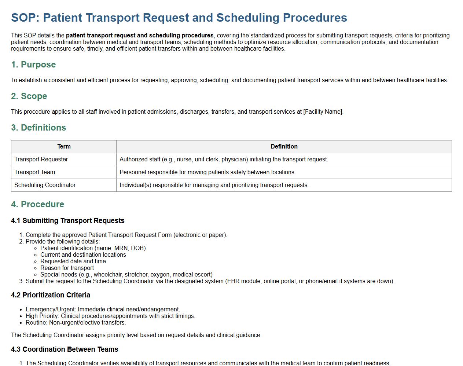Click the '4.2 Prioritization Criteria' subheading
The width and height of the screenshot is (463, 366).
click(51, 295)
